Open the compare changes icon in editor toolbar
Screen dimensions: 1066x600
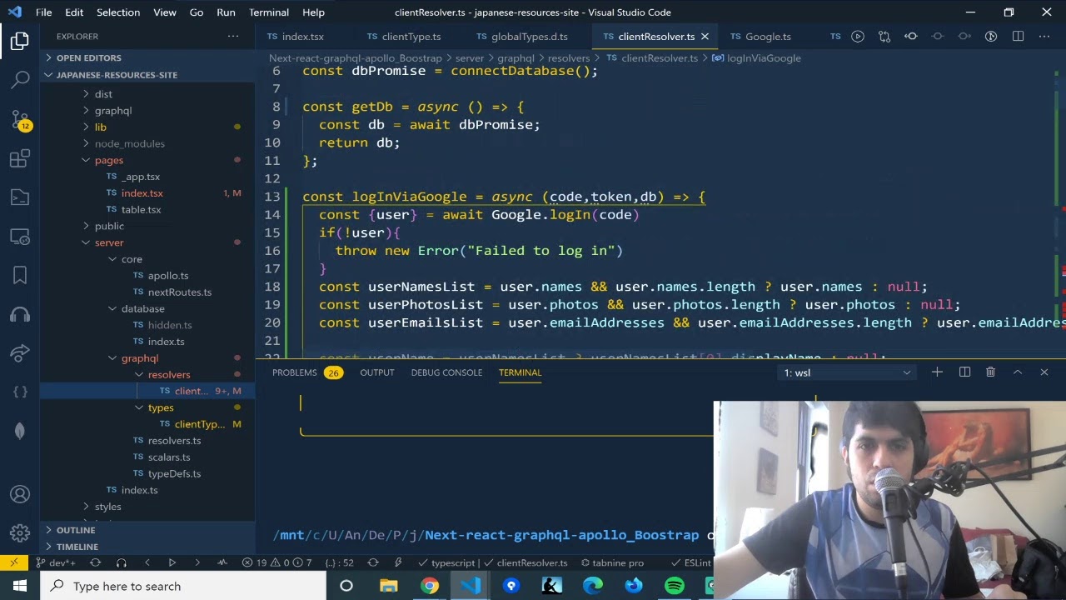tap(884, 37)
